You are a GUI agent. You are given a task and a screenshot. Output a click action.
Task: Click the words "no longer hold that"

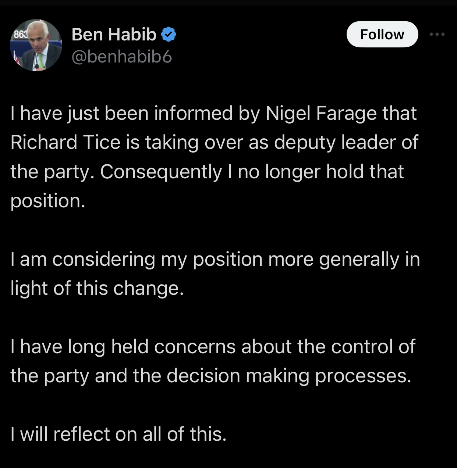(321, 172)
